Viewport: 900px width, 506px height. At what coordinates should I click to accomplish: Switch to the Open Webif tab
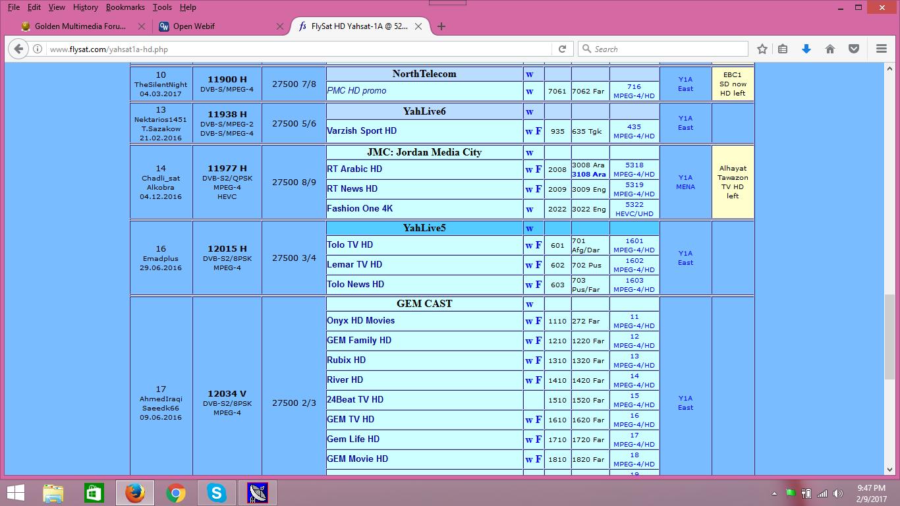194,26
